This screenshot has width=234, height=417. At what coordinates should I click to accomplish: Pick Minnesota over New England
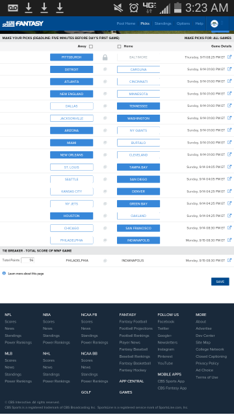coord(138,94)
